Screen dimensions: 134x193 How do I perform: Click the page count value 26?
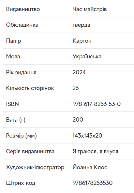(76, 88)
